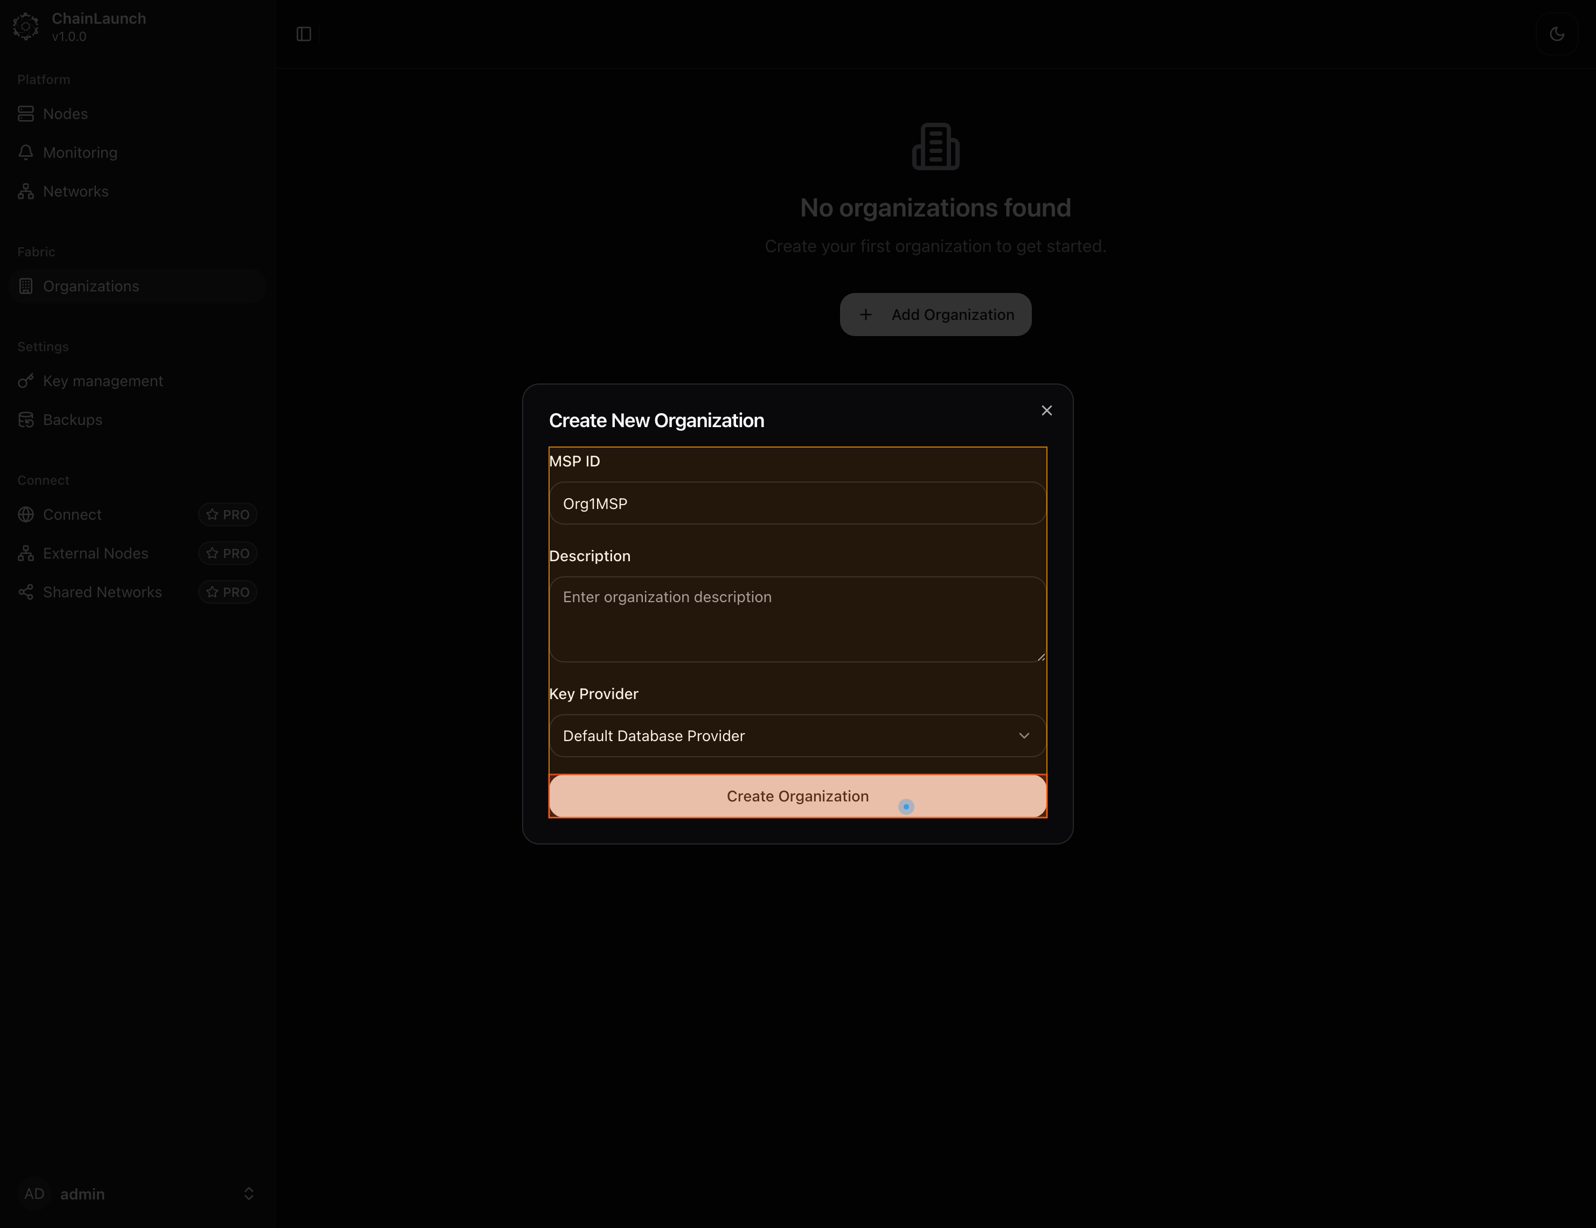Click the Key Provider dropdown chevron arrow

click(x=1024, y=736)
